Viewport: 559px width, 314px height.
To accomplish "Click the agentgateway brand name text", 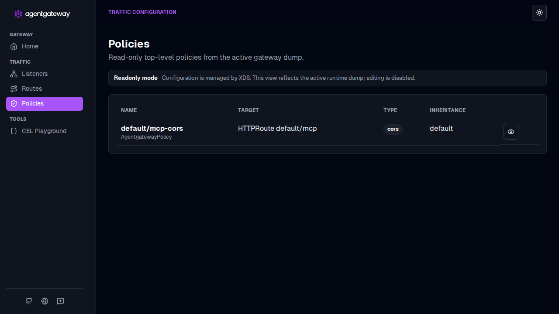I will pos(48,14).
